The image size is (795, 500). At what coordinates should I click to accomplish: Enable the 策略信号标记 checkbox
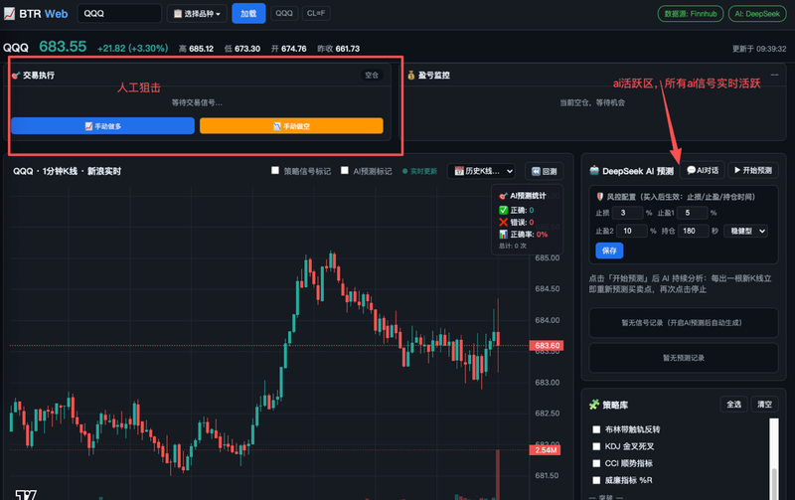coord(275,170)
